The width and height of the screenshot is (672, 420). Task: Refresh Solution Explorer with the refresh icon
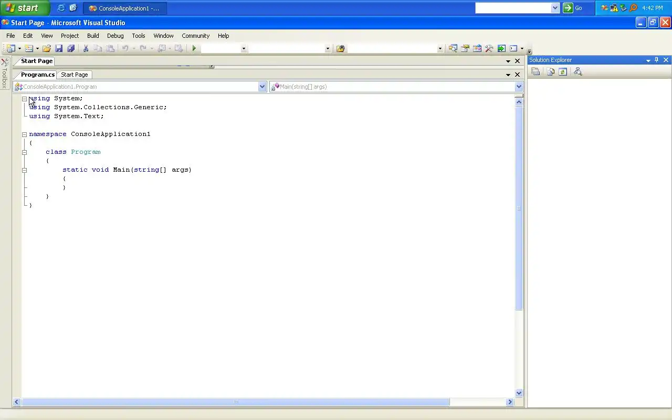pos(563,71)
